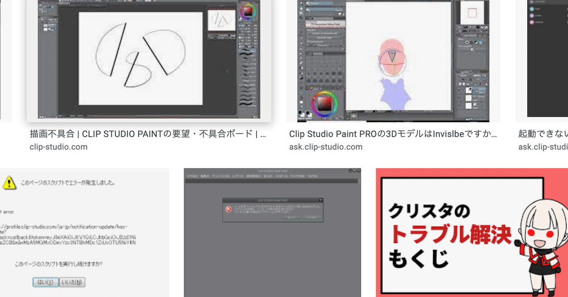Click the pink 3D head model in the canvas

pyautogui.click(x=392, y=58)
